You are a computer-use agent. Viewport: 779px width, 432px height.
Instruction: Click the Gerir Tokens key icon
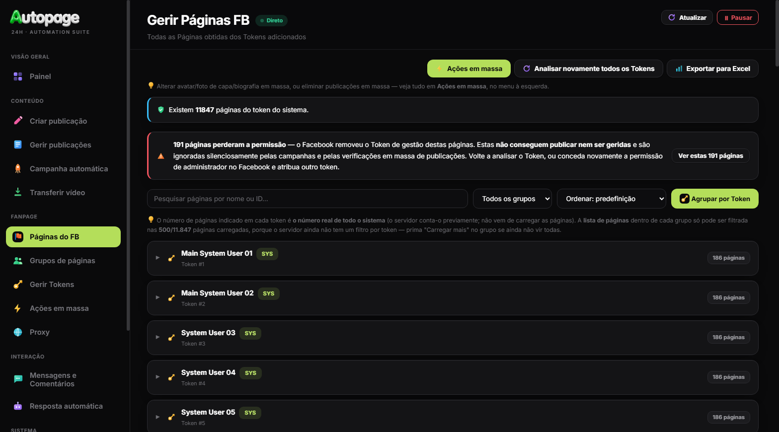coord(18,285)
